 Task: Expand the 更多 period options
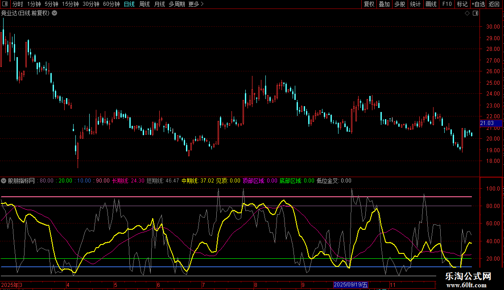pyautogui.click(x=196, y=4)
